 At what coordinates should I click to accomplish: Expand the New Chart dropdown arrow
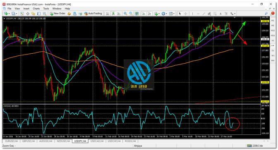pos(9,14)
